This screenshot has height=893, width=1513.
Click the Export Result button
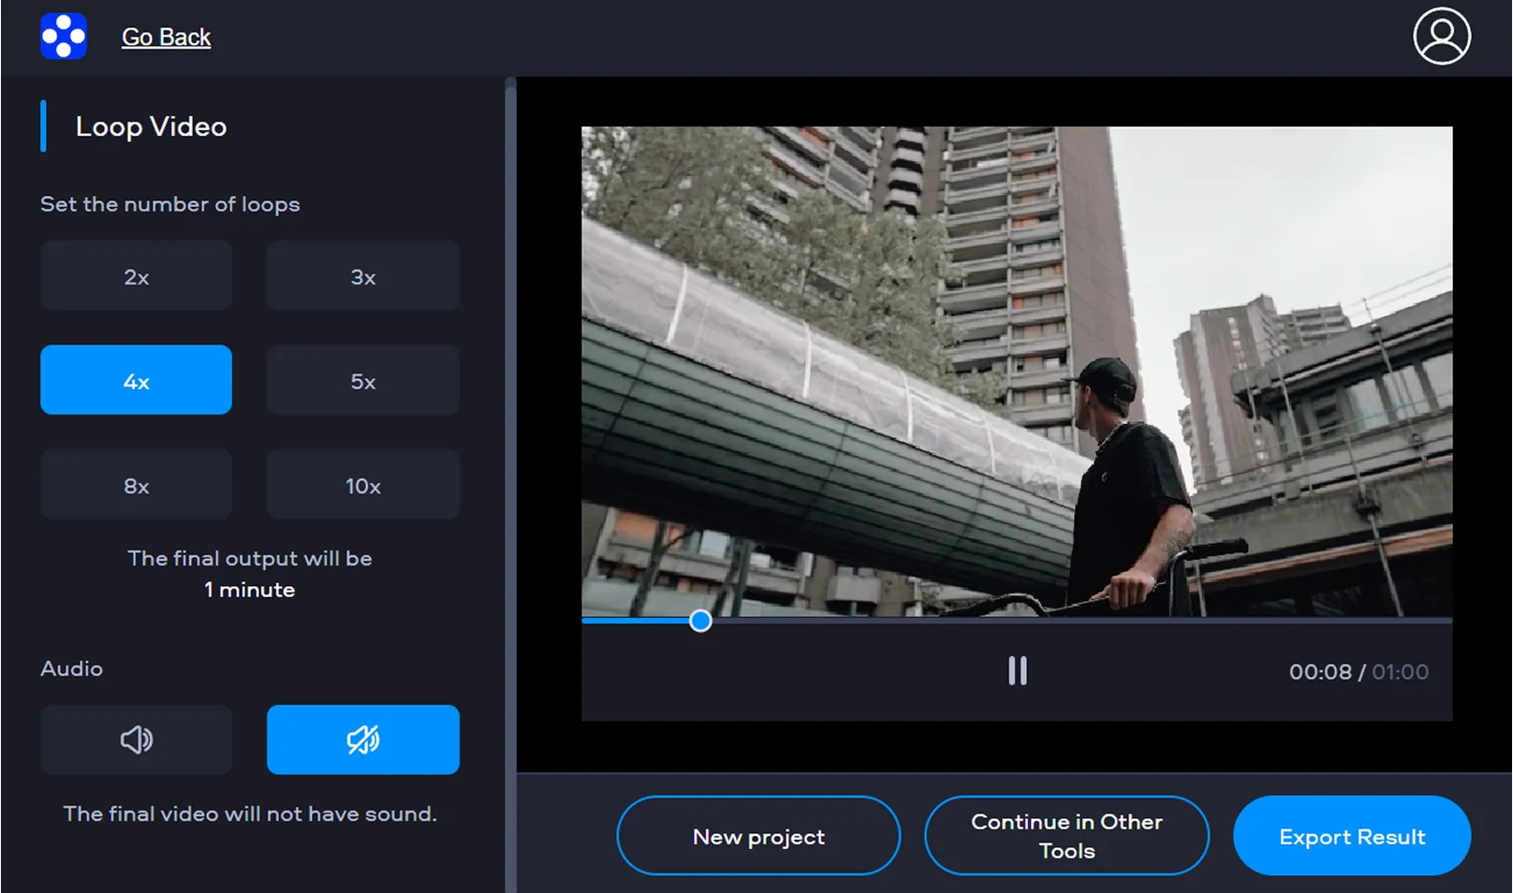1351,836
